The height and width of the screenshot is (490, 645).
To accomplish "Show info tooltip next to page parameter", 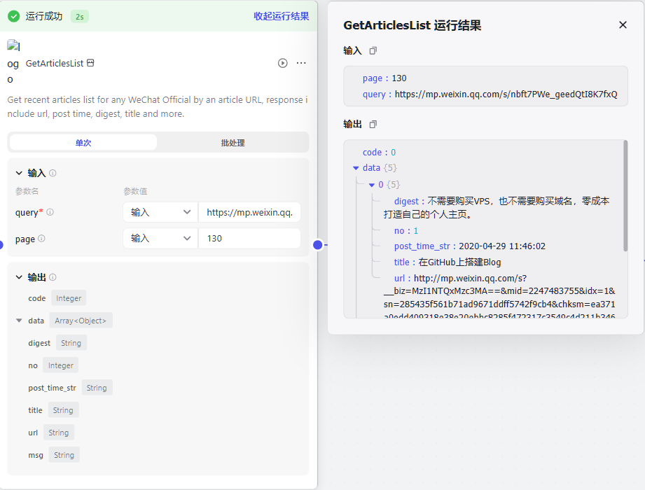I will [x=41, y=239].
